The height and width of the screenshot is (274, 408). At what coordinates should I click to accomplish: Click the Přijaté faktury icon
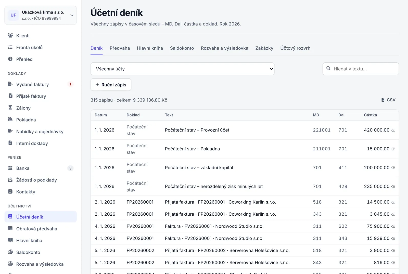tap(10, 96)
